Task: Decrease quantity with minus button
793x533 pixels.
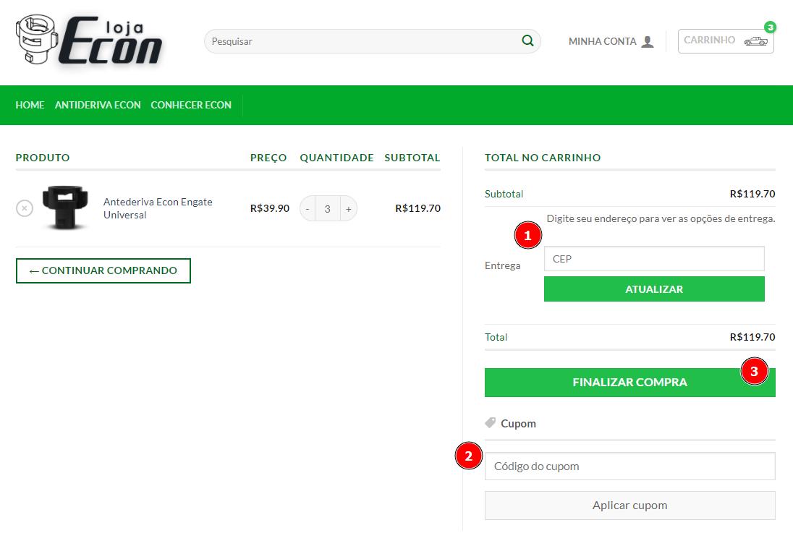Action: click(308, 209)
